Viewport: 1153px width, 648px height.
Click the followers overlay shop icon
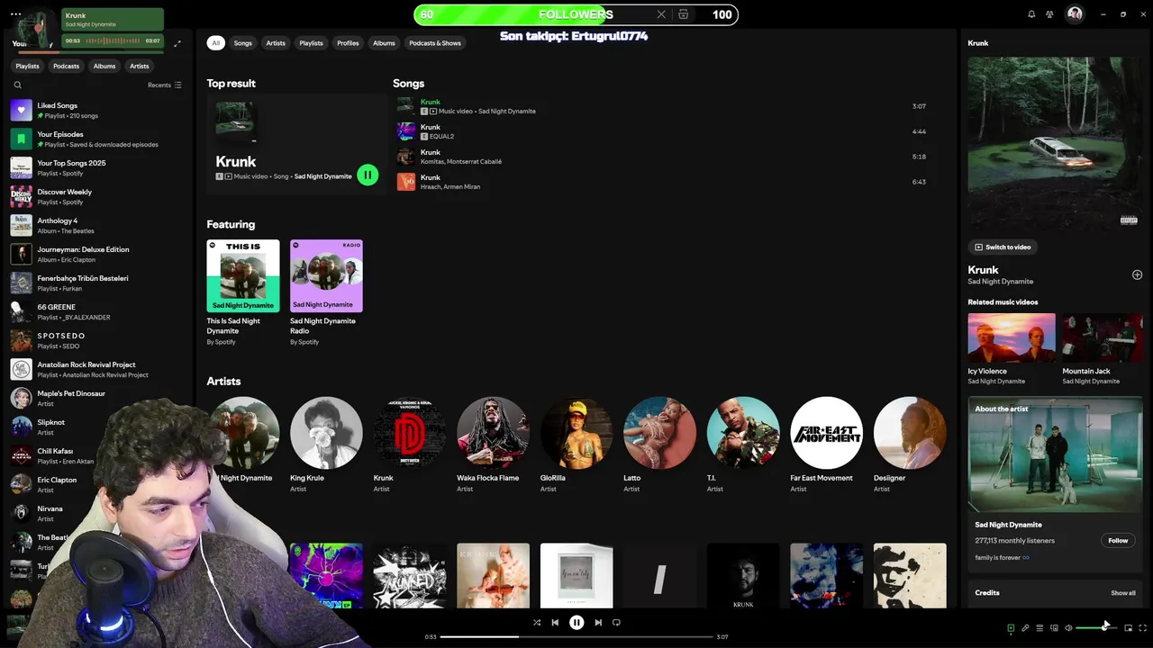click(684, 14)
